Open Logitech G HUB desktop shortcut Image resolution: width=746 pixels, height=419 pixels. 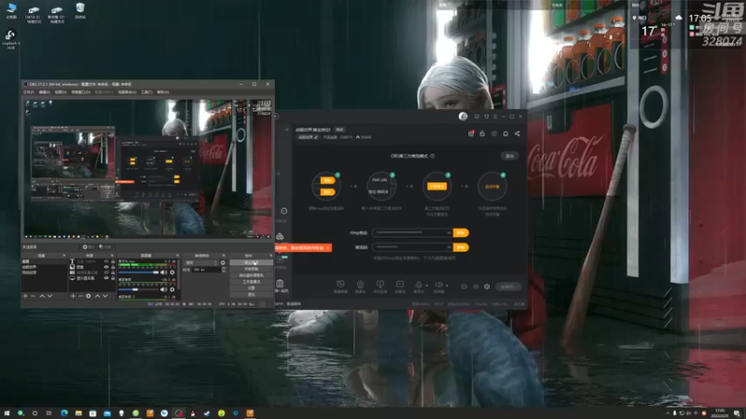10,39
